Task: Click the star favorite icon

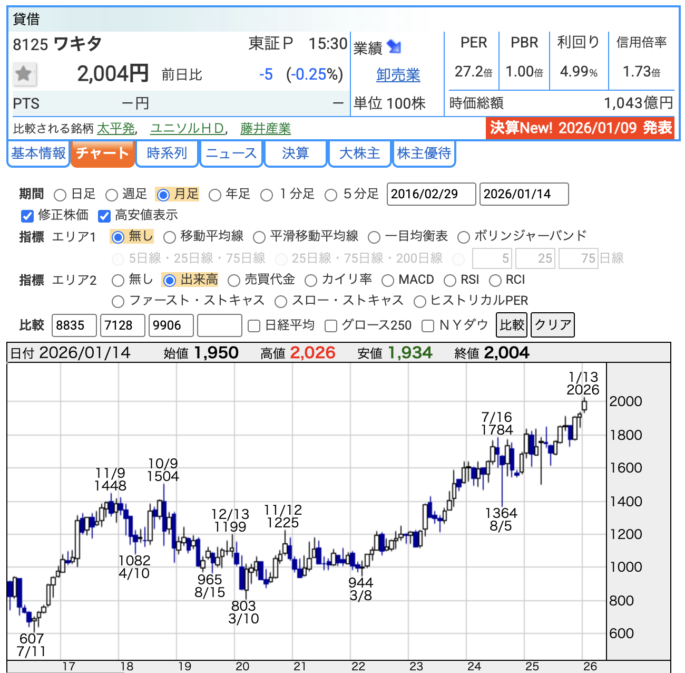Action: (x=24, y=74)
